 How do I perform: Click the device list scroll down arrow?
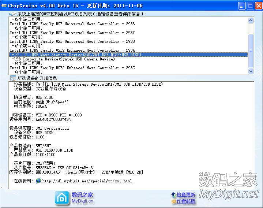click(251, 71)
